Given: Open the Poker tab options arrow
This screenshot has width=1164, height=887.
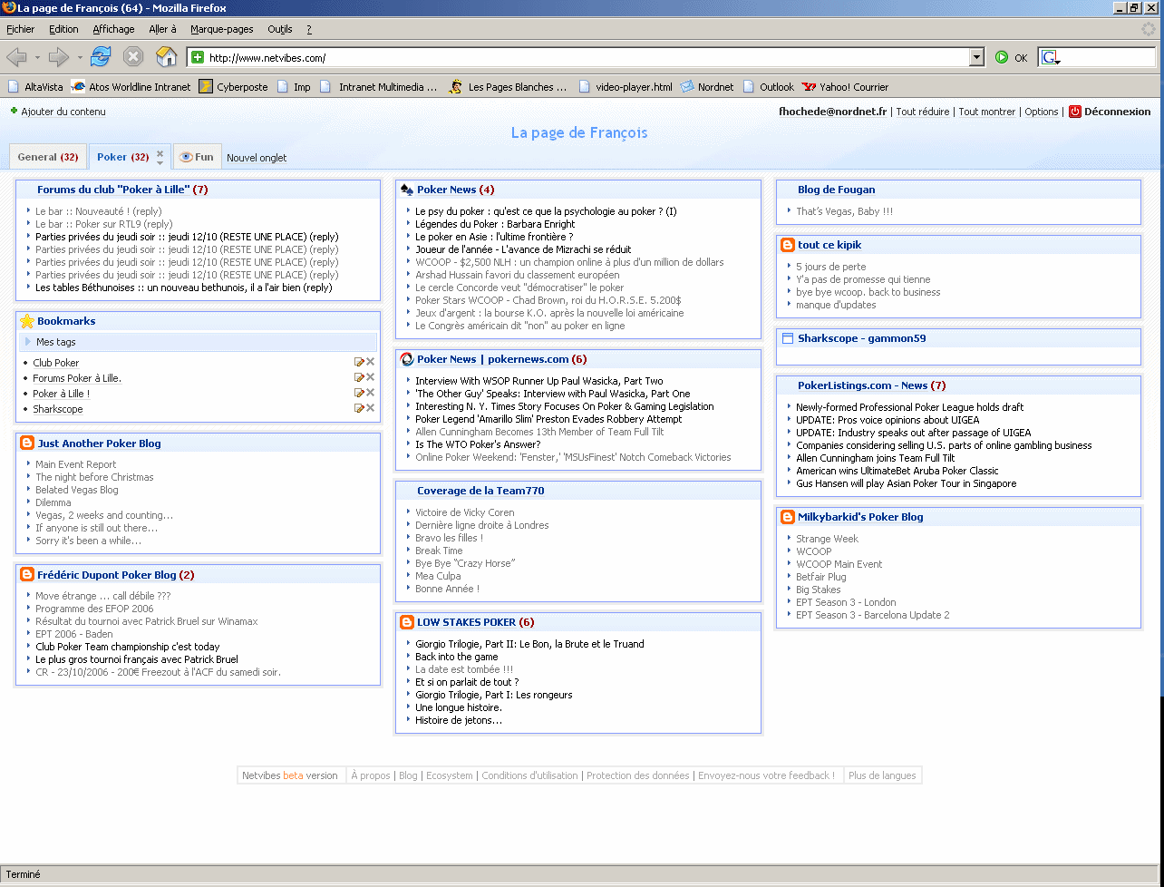Looking at the screenshot, I should [160, 163].
